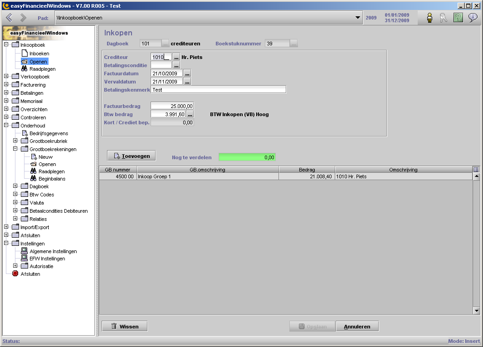
Task: Expand the Overzichten tree node
Action: pos(6,109)
